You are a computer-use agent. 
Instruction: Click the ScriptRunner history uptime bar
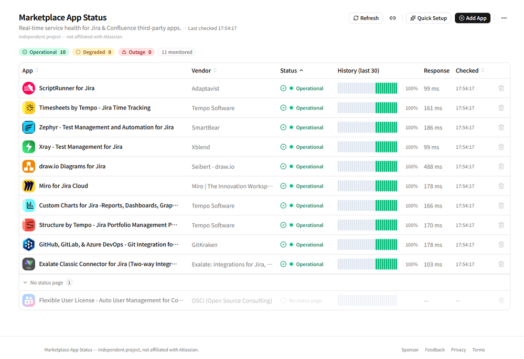click(367, 88)
